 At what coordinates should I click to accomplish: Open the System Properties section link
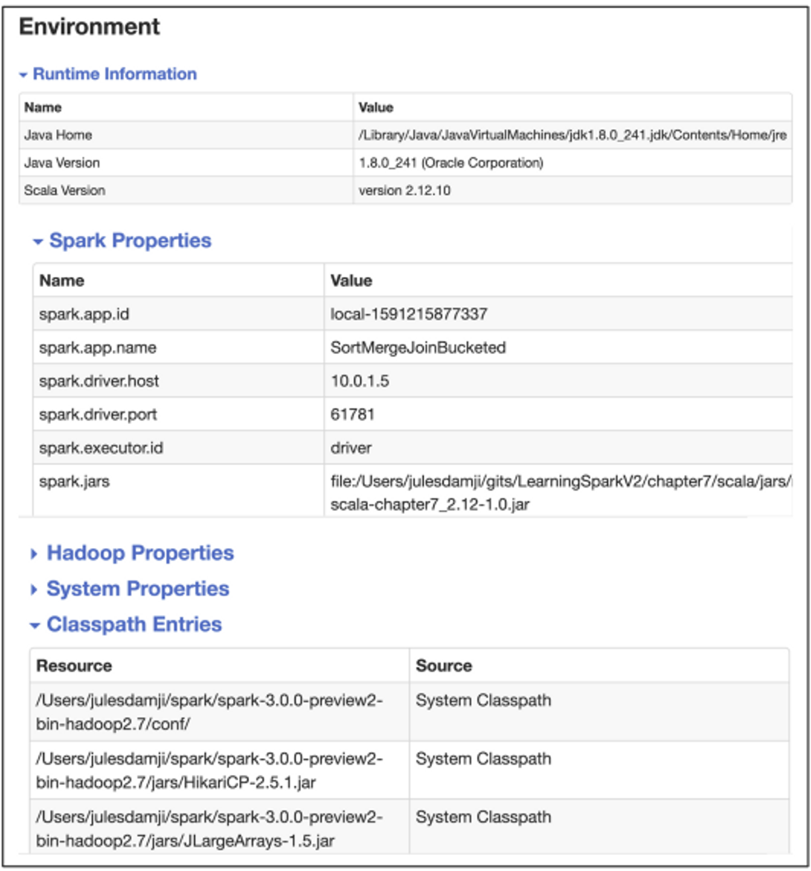click(138, 588)
